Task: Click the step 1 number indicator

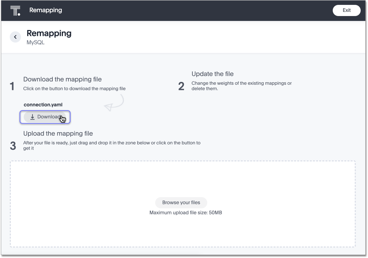Action: [12, 86]
